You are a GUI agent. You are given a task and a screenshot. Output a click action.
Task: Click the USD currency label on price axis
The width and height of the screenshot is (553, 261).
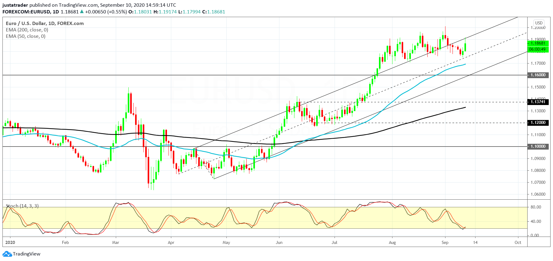pos(539,23)
